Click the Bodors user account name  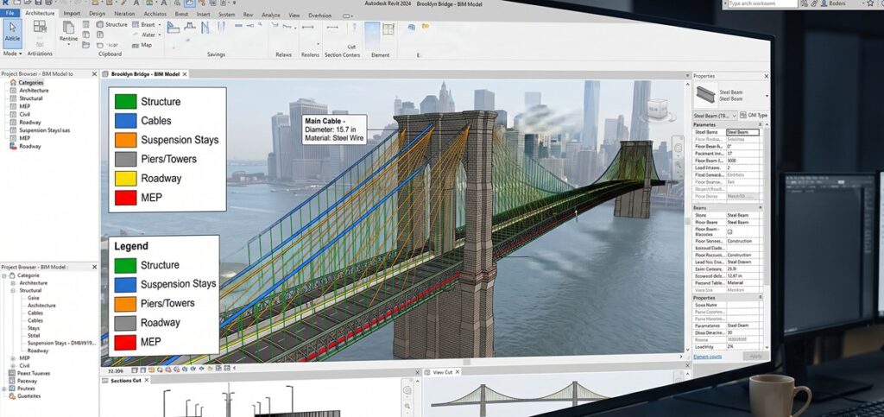coord(837,4)
